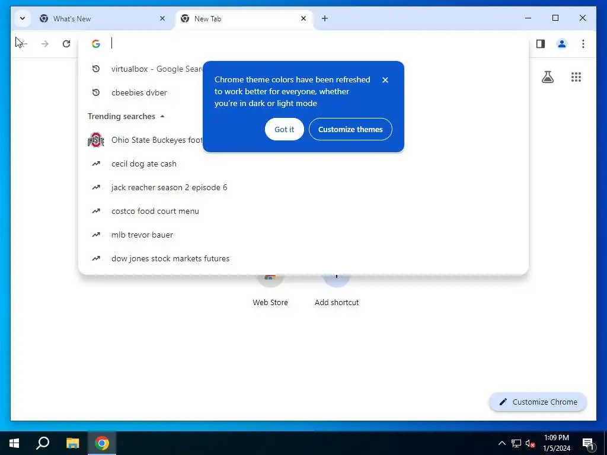Open the three-dot Chrome menu
Image resolution: width=607 pixels, height=455 pixels.
[583, 44]
